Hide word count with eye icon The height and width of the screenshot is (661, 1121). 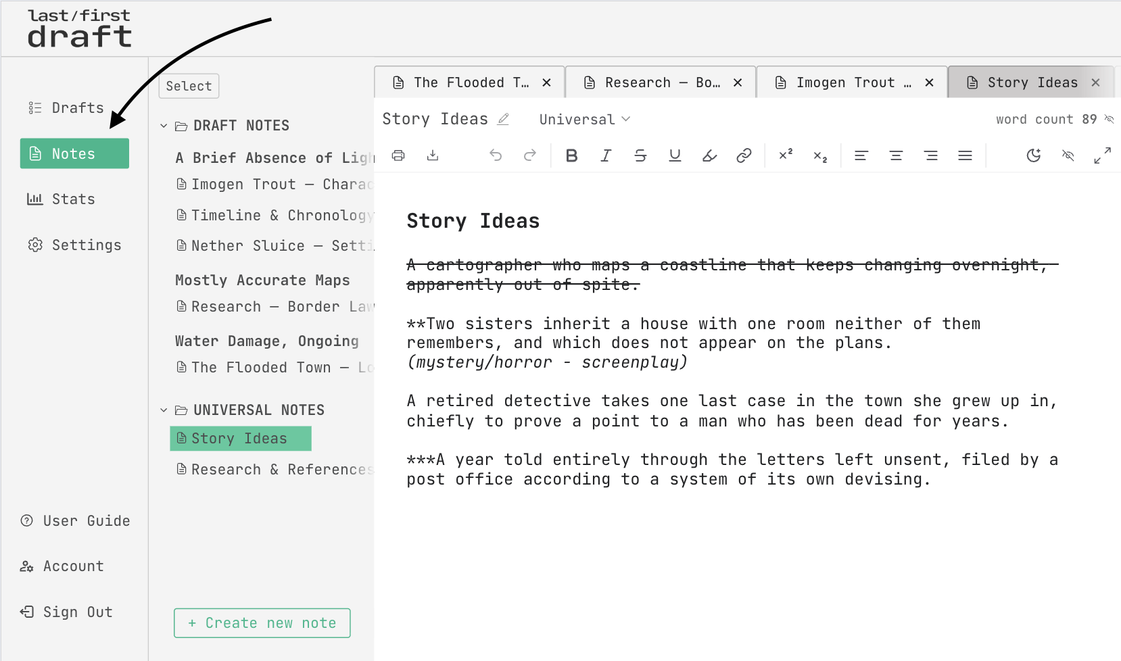click(1110, 119)
